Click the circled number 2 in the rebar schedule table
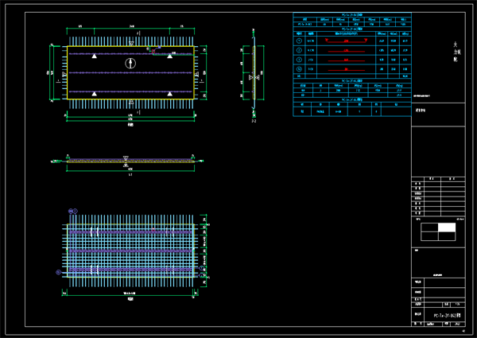 pyautogui.click(x=299, y=50)
